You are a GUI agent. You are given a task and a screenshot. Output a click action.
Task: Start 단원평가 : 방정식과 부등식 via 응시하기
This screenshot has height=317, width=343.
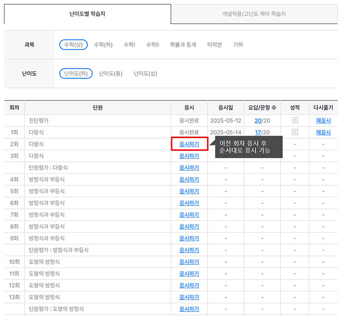pos(189,250)
